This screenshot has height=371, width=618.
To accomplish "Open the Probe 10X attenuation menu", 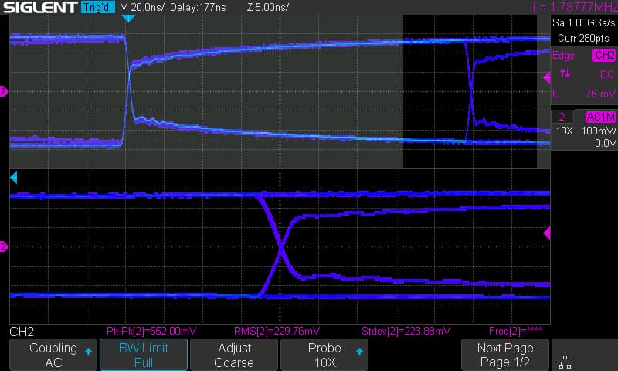I will (324, 355).
